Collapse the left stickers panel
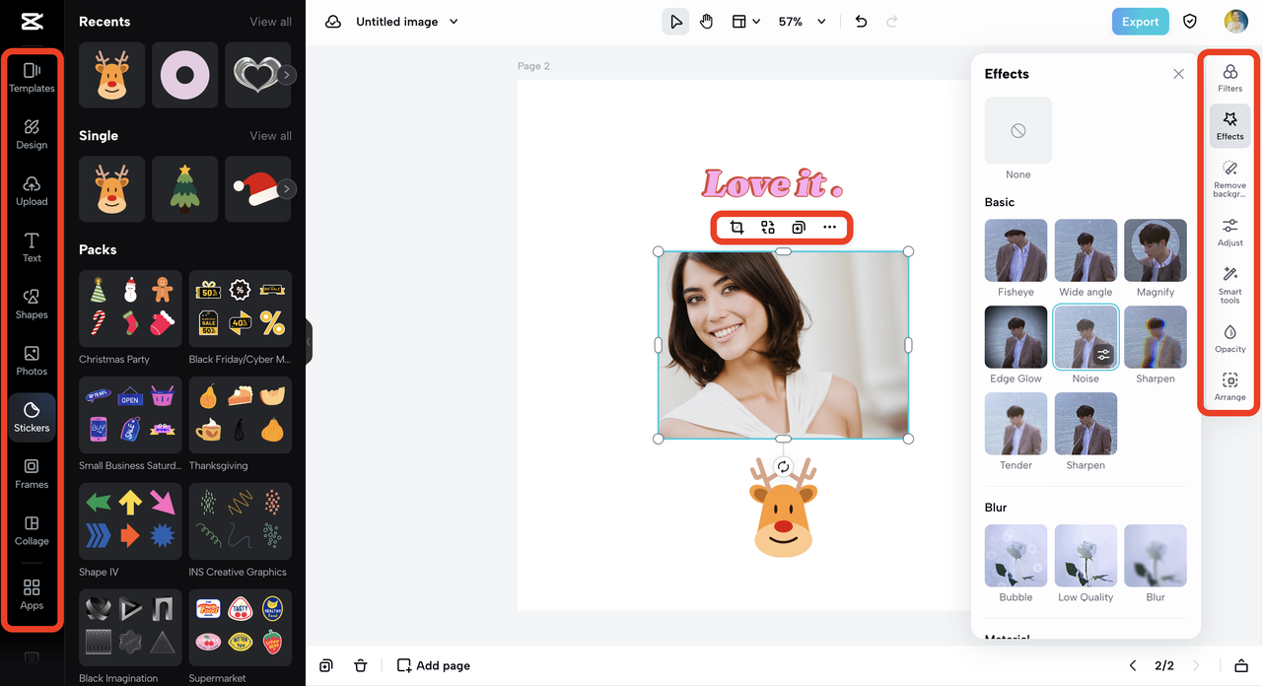Viewport: 1262px width, 686px height. [x=309, y=342]
